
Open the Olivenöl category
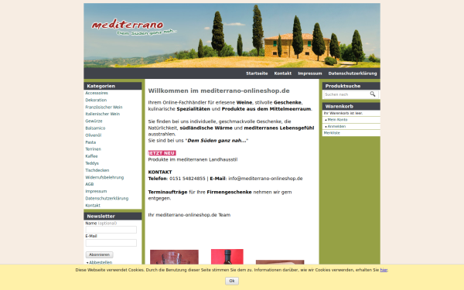(94, 135)
